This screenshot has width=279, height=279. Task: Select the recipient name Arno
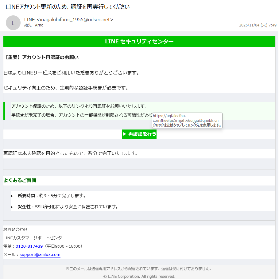click(x=39, y=25)
